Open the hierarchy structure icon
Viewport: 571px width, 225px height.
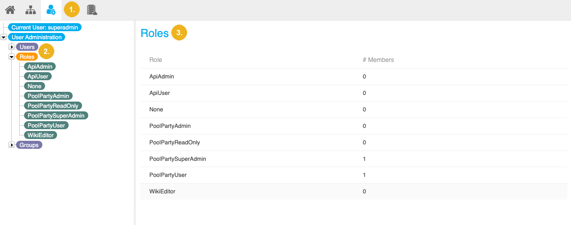(x=30, y=9)
